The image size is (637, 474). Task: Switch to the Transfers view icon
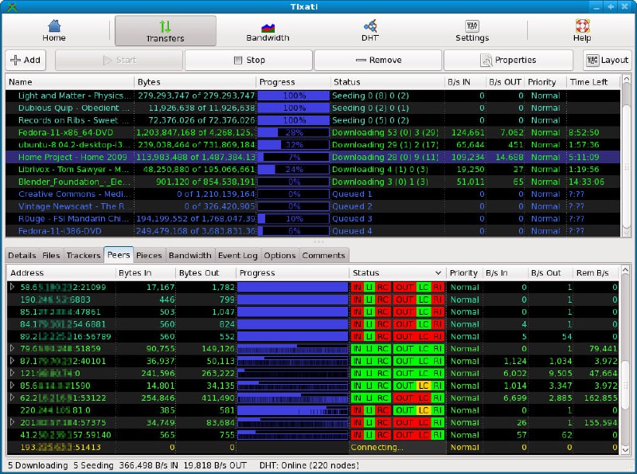(x=165, y=26)
